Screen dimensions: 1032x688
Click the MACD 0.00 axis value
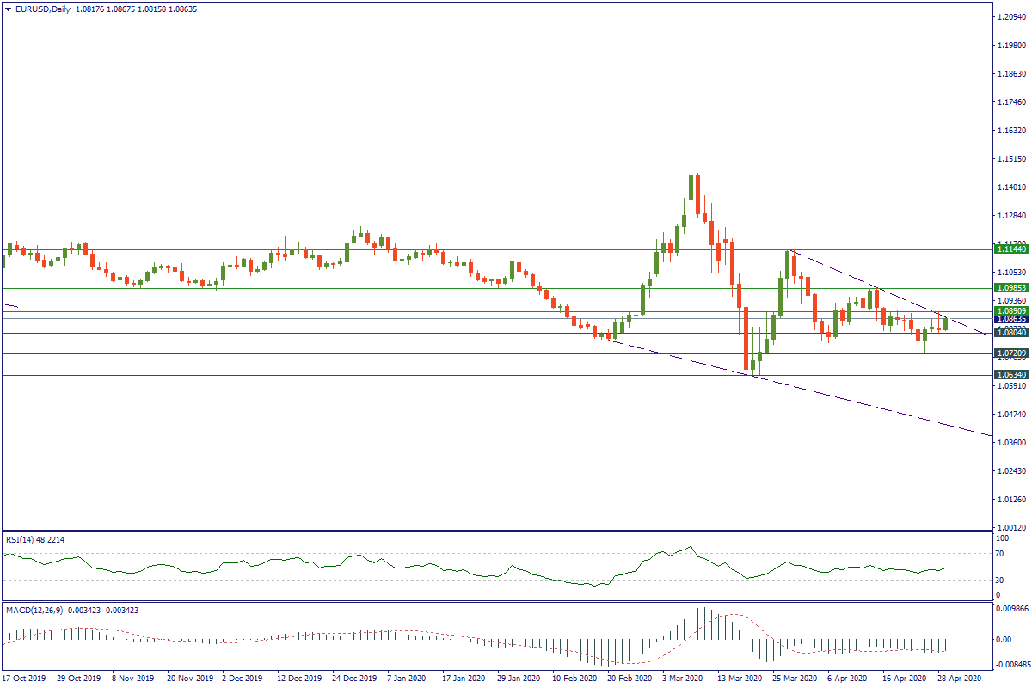tap(1003, 640)
